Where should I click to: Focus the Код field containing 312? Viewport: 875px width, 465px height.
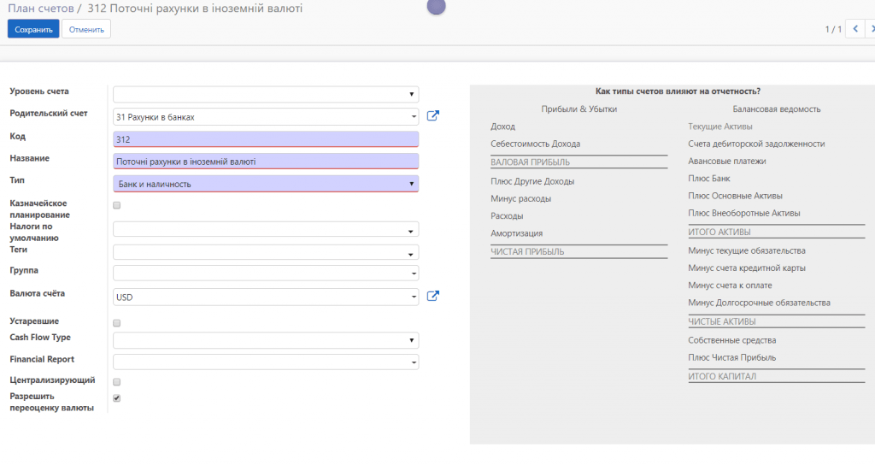click(x=266, y=139)
